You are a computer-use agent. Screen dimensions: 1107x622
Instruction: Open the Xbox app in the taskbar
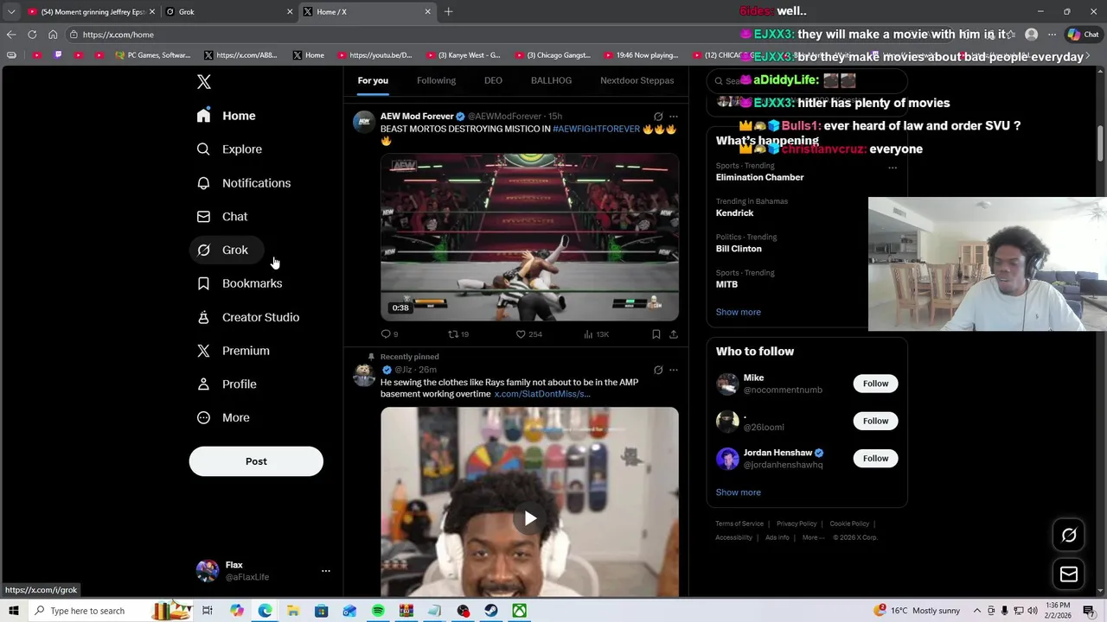tap(519, 611)
